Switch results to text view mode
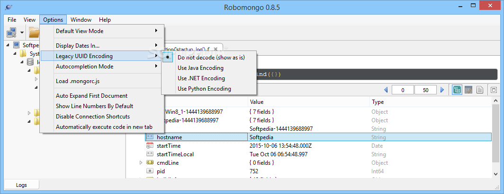 pyautogui.click(x=480, y=90)
